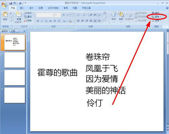Open the Customize Quick Access Toolbar arrow
The image size is (169, 134).
(25, 3)
